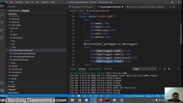This screenshot has height=103, width=183.
Task: Expand the OUTLINE section
Action: pos(11,86)
